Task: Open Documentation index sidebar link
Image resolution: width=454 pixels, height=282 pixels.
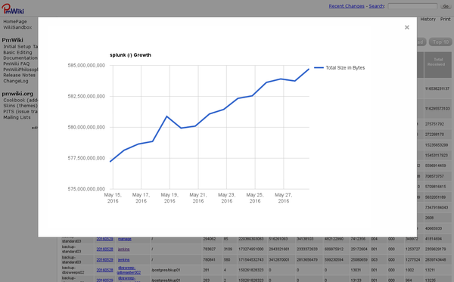Action: pos(20,58)
